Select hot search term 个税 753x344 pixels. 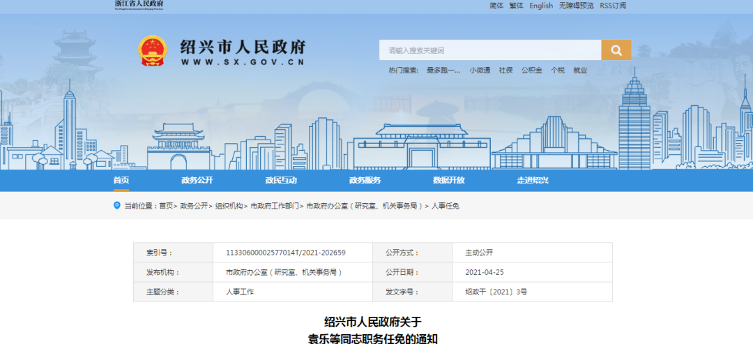pyautogui.click(x=558, y=70)
